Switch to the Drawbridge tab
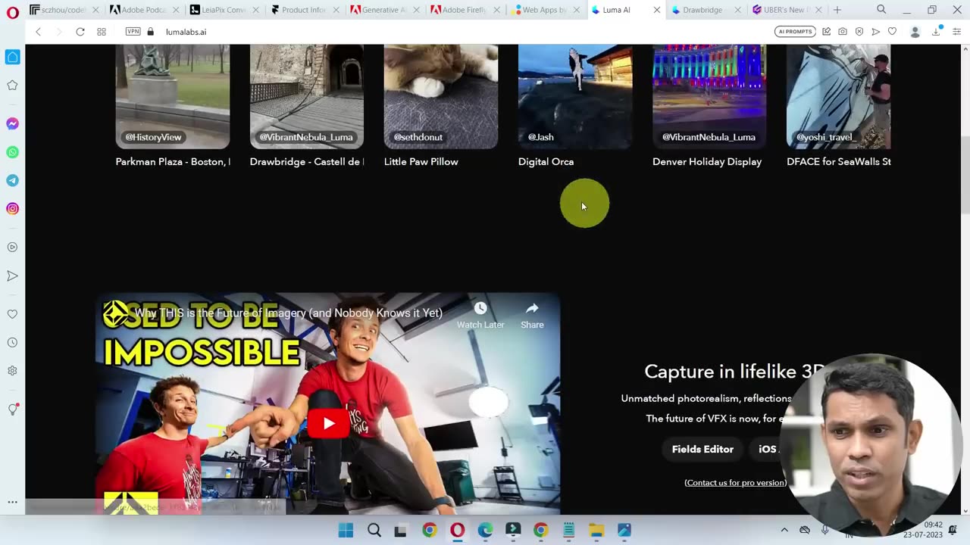Image resolution: width=970 pixels, height=545 pixels. click(x=706, y=10)
